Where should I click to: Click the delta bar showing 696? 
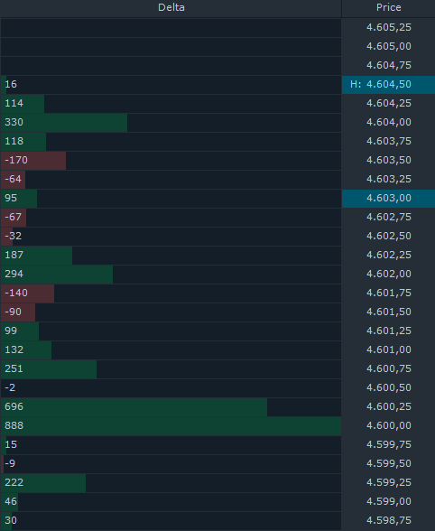[x=134, y=406]
